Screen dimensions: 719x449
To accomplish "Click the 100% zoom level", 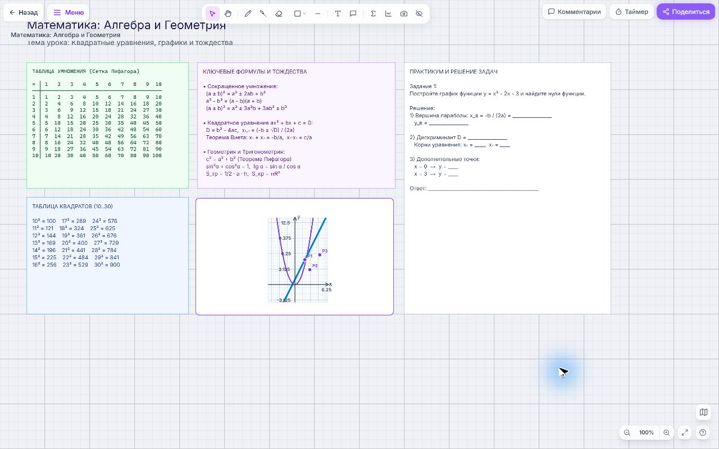I will pyautogui.click(x=647, y=433).
